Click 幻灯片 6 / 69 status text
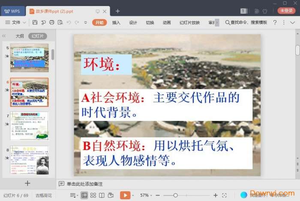 tap(16, 195)
